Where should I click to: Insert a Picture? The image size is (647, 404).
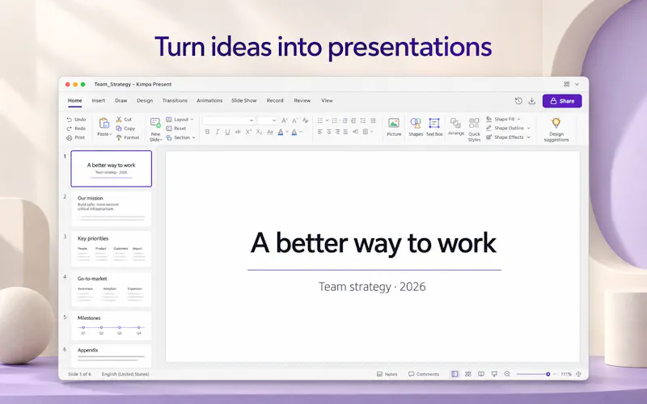coord(394,127)
